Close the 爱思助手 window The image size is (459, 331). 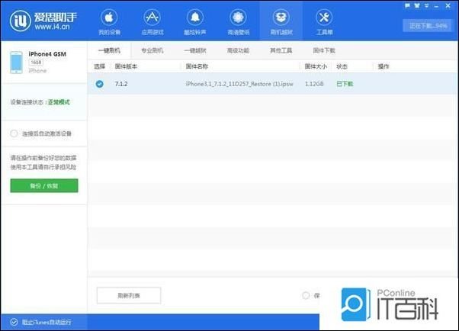(x=448, y=5)
